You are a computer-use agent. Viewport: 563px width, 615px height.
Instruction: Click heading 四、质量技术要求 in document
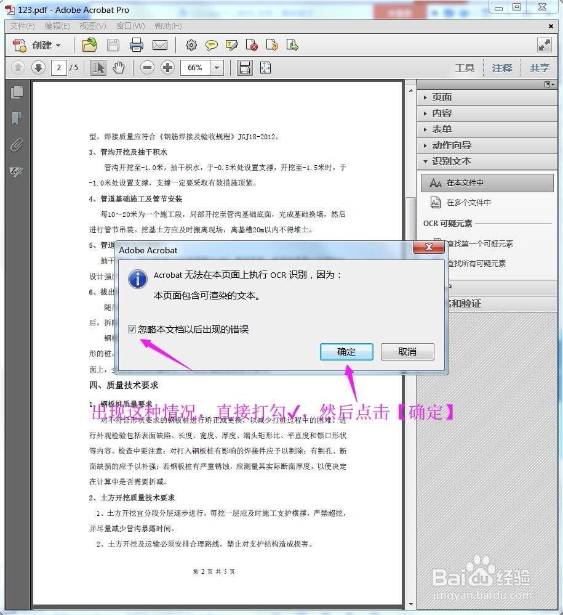(x=123, y=385)
